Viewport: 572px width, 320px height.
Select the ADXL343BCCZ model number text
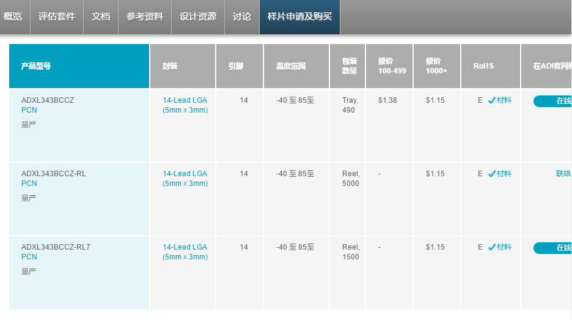48,100
